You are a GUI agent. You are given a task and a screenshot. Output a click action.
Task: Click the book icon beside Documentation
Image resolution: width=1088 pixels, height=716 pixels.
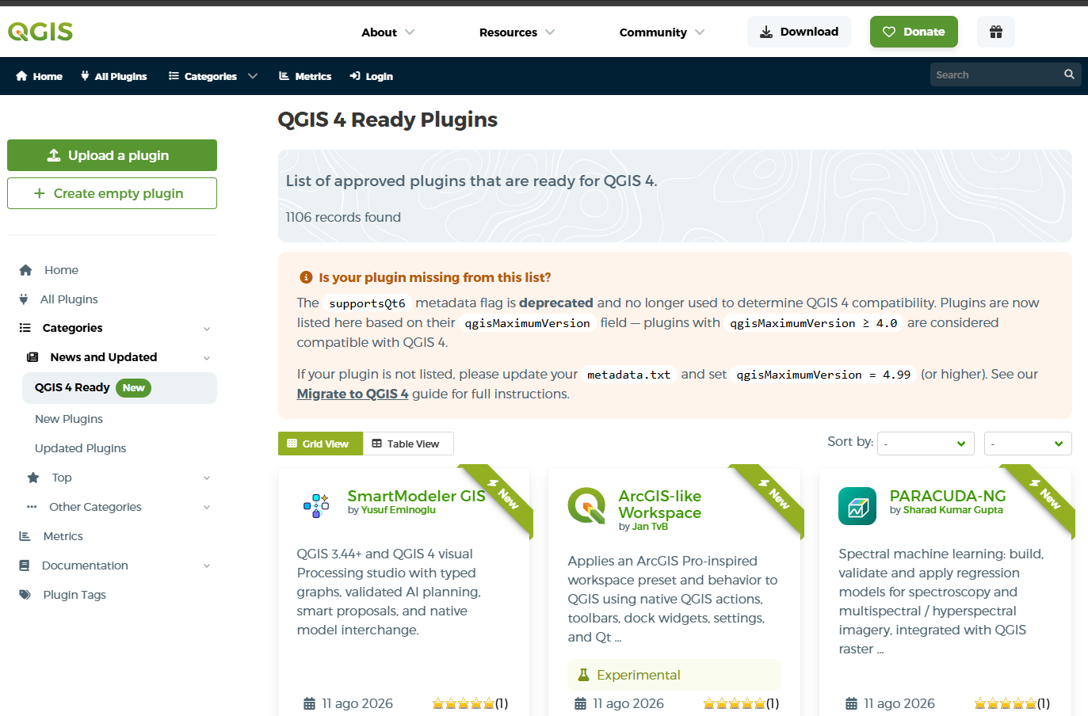(x=25, y=566)
